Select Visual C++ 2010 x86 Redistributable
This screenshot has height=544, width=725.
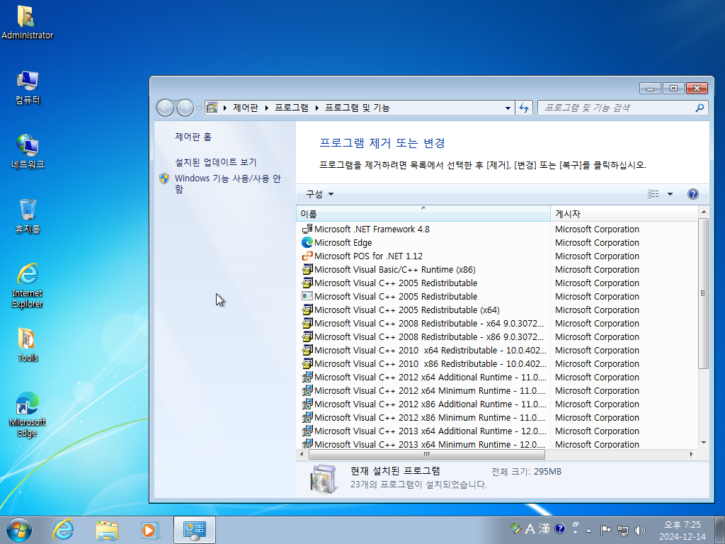pyautogui.click(x=423, y=363)
